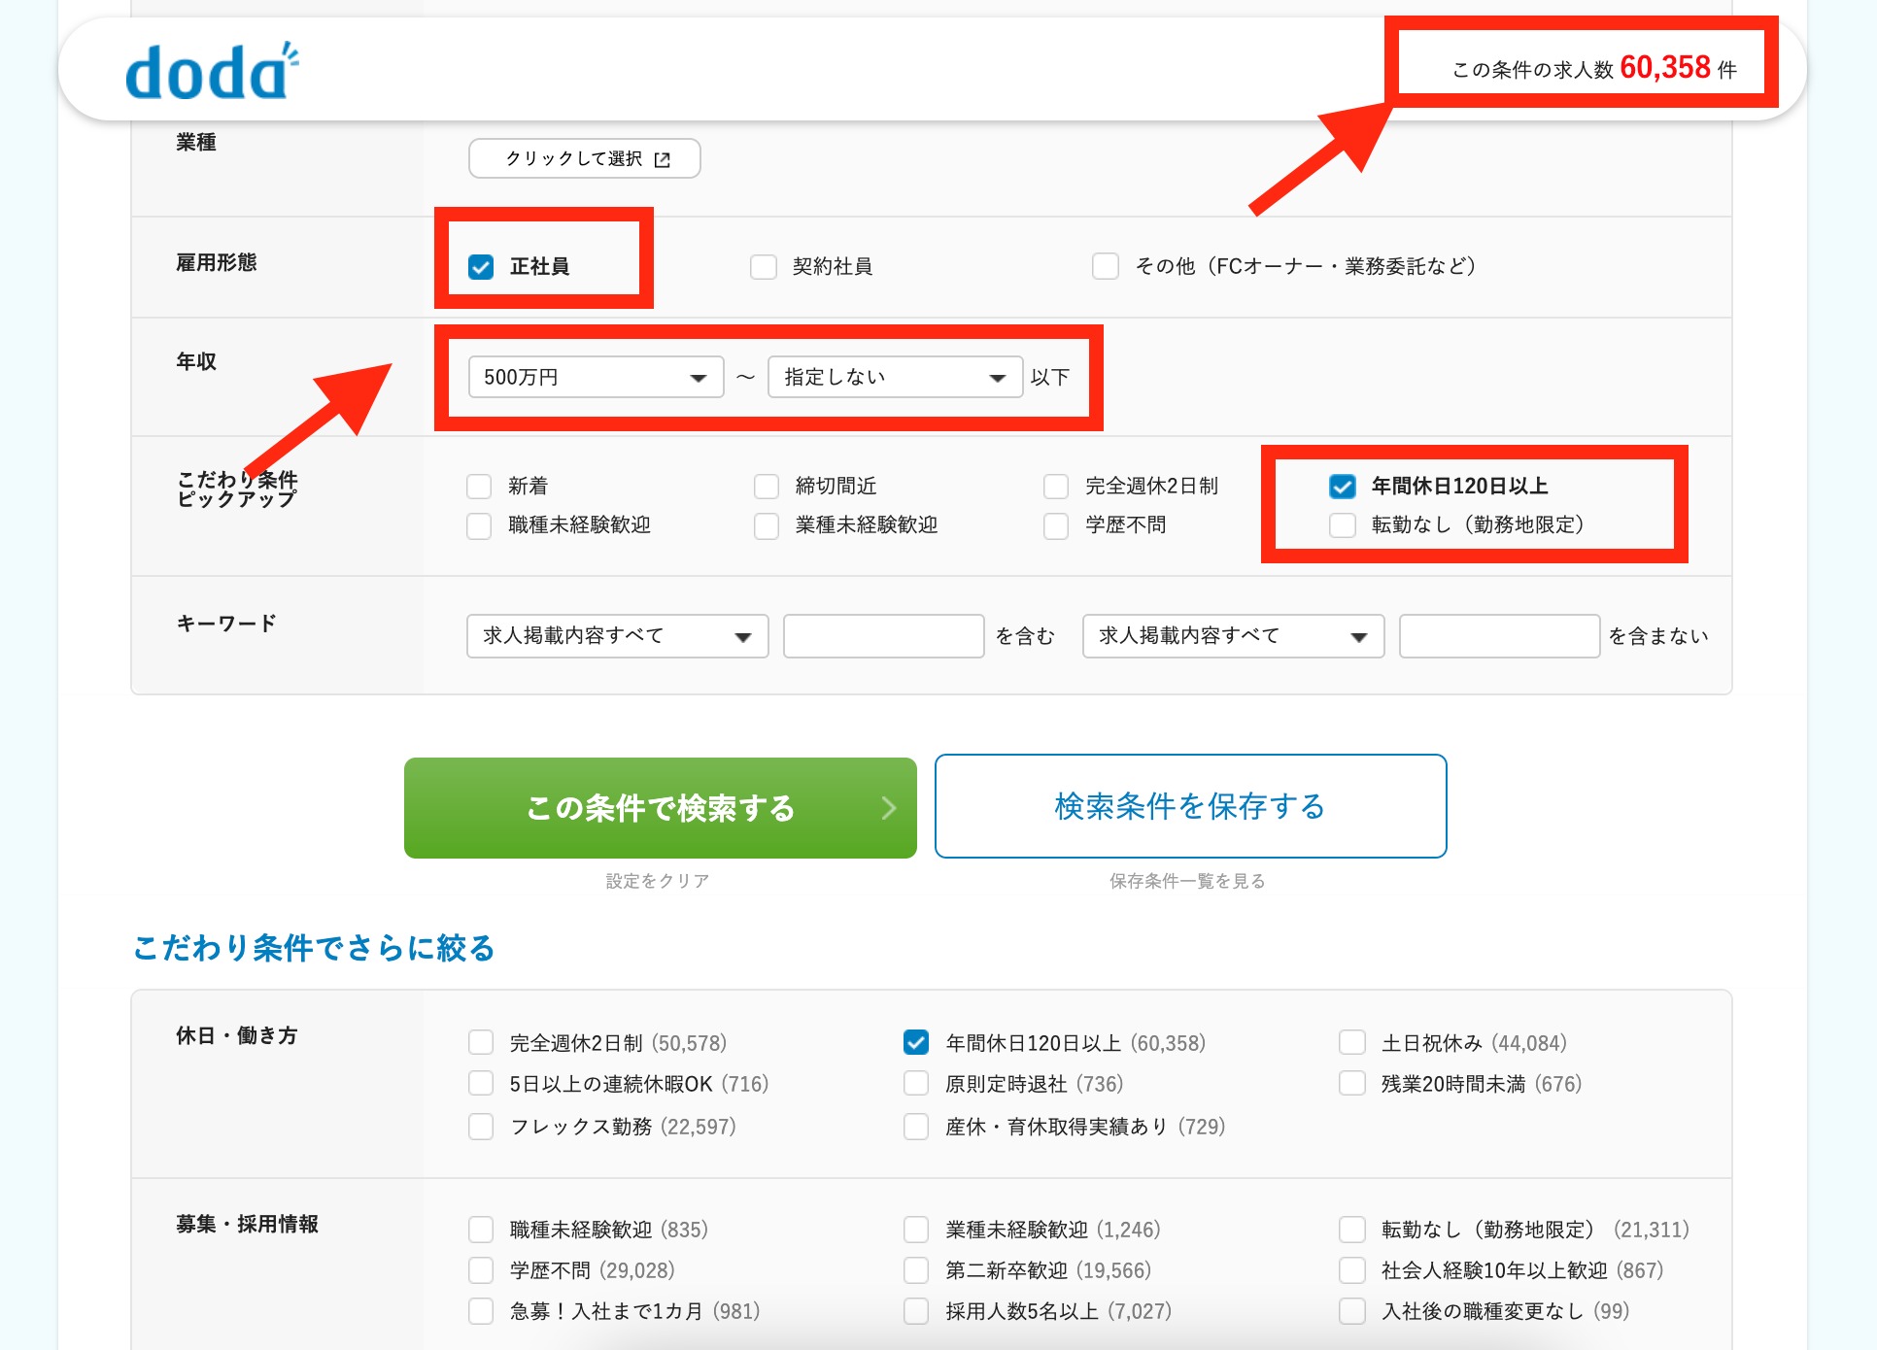Open the 保存条件一覧を見る link

(x=1187, y=881)
